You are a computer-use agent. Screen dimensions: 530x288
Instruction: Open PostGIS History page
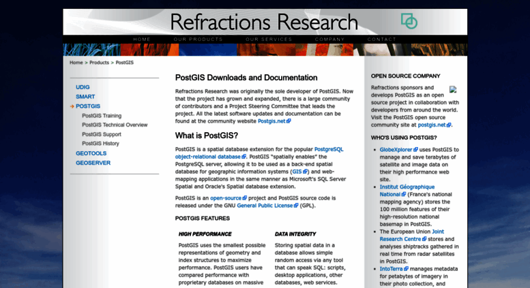pos(100,144)
